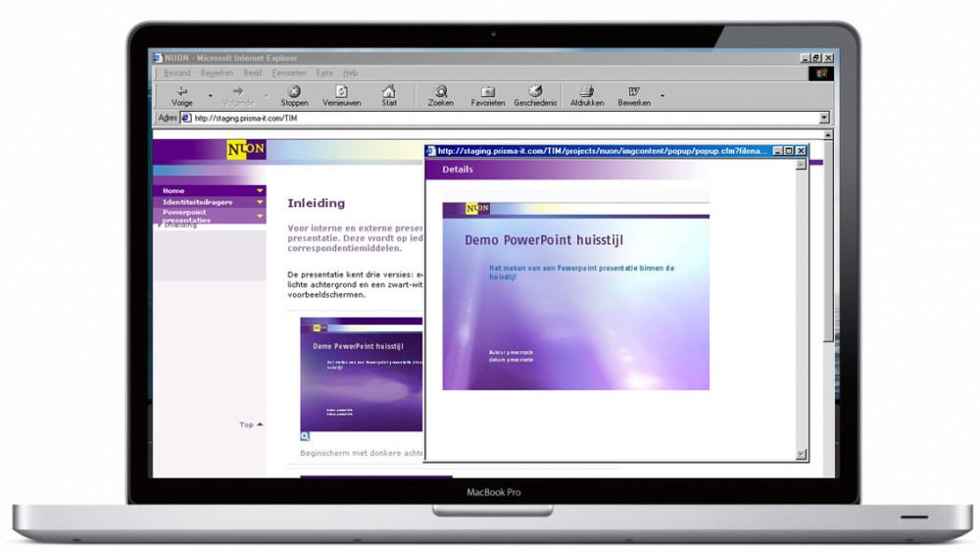Click the page icon beside the address
Viewport: 980px width, 552px height.
coord(185,118)
